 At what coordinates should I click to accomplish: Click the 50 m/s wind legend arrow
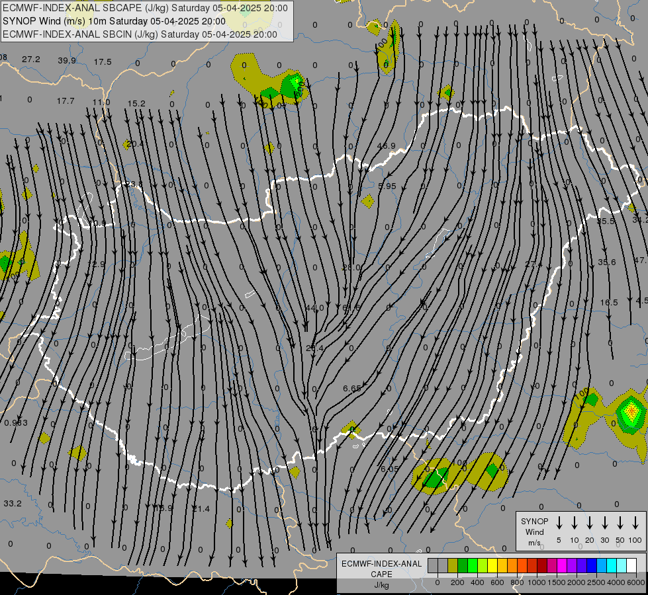click(620, 523)
